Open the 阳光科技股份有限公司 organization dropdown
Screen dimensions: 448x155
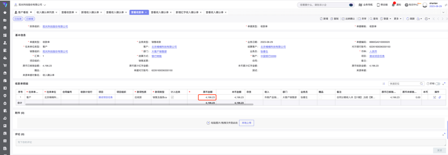tap(32, 5)
